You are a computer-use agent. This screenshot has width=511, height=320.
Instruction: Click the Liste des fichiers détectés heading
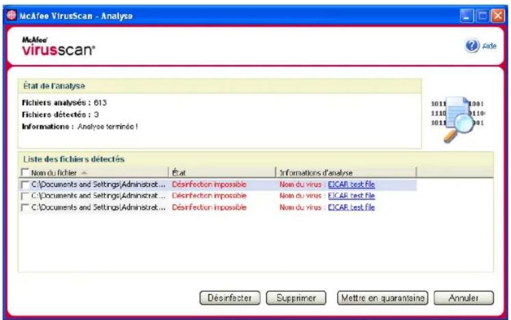(74, 159)
